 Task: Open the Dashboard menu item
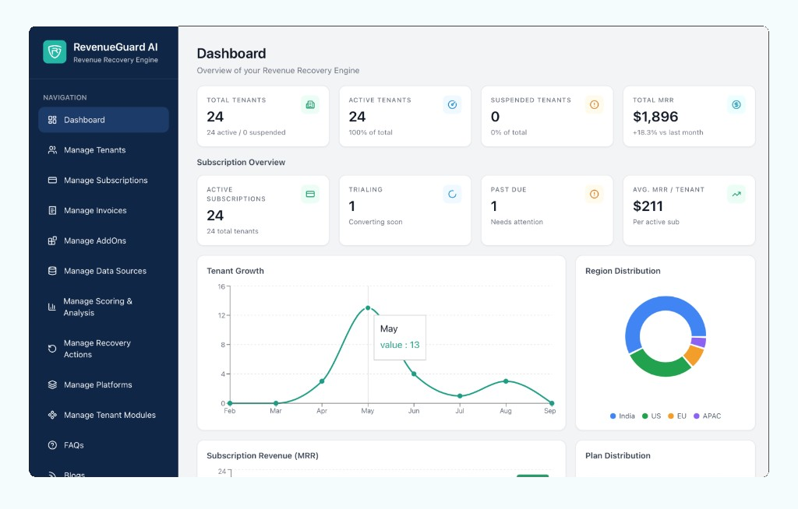[x=104, y=120]
